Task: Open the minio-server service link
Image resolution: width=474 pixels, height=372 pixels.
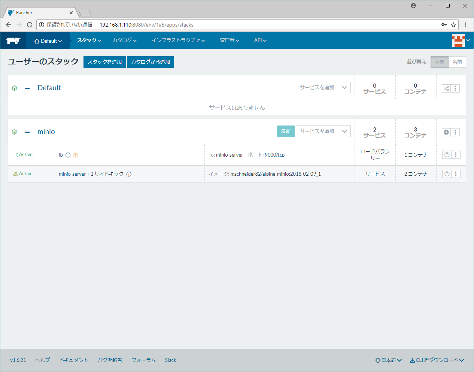Action: (x=72, y=174)
